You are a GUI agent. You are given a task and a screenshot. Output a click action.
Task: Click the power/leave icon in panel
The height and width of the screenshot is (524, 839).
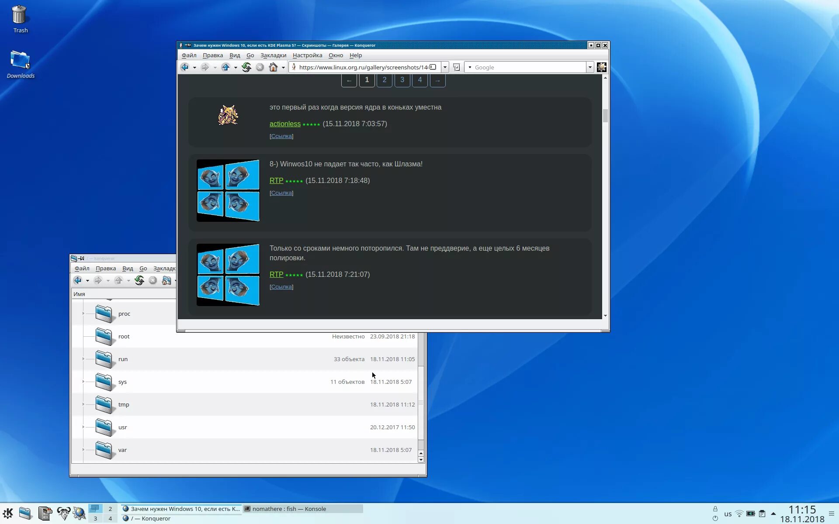(715, 518)
